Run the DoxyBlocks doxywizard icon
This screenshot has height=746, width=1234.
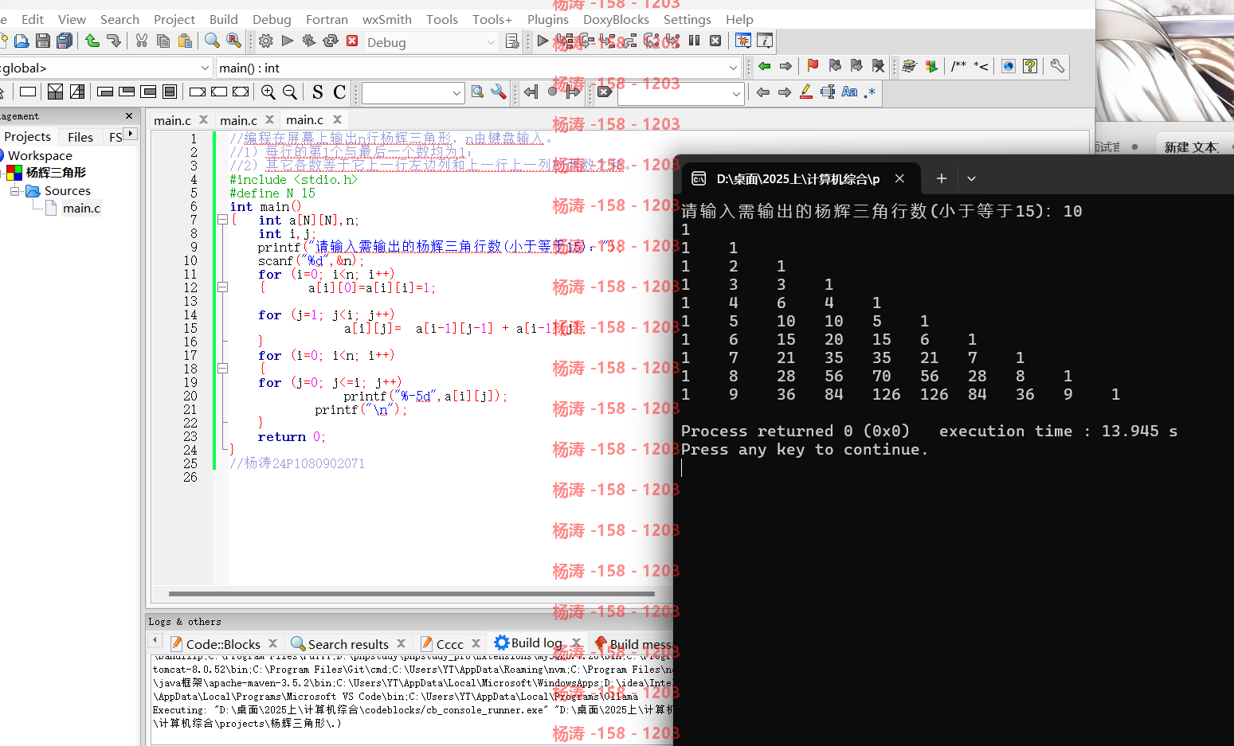[x=909, y=66]
